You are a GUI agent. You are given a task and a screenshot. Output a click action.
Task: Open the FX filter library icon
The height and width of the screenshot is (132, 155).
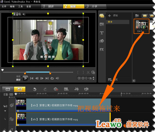[x=102, y=49]
